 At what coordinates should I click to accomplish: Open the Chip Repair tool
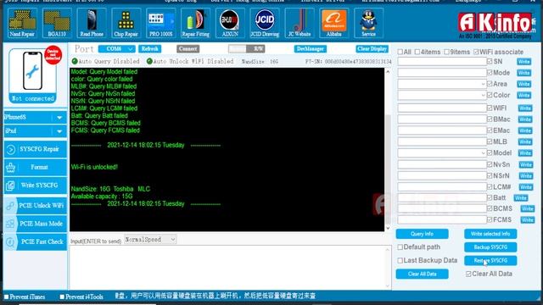click(x=126, y=23)
